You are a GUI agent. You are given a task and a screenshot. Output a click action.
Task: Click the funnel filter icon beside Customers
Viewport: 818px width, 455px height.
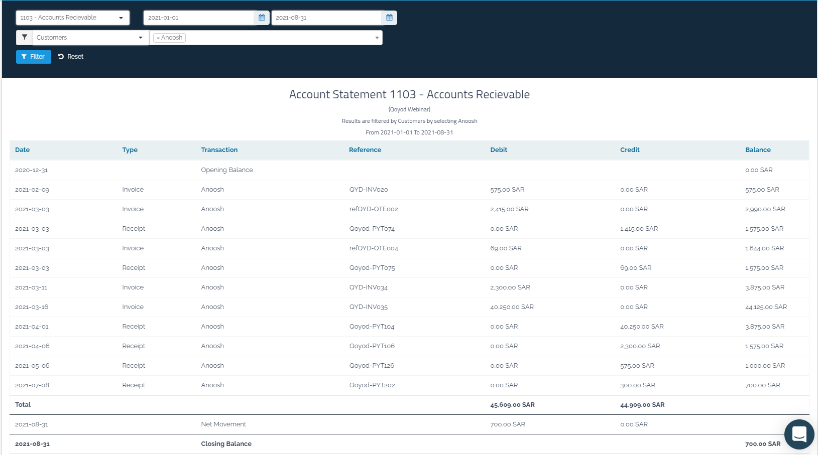tap(25, 38)
